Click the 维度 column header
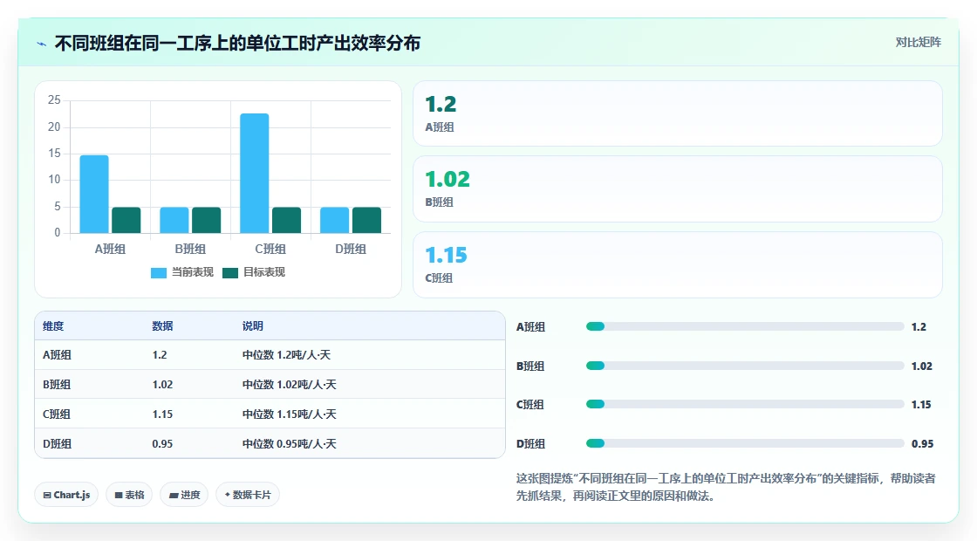This screenshot has height=541, width=977. [x=53, y=326]
